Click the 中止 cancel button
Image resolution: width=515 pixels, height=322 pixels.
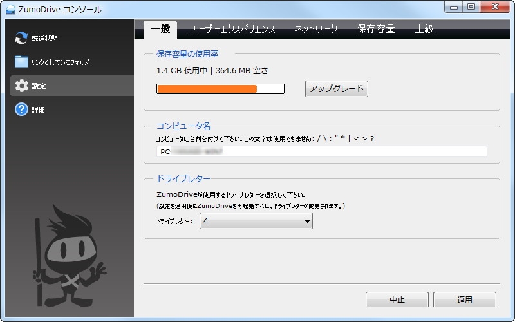[397, 299]
